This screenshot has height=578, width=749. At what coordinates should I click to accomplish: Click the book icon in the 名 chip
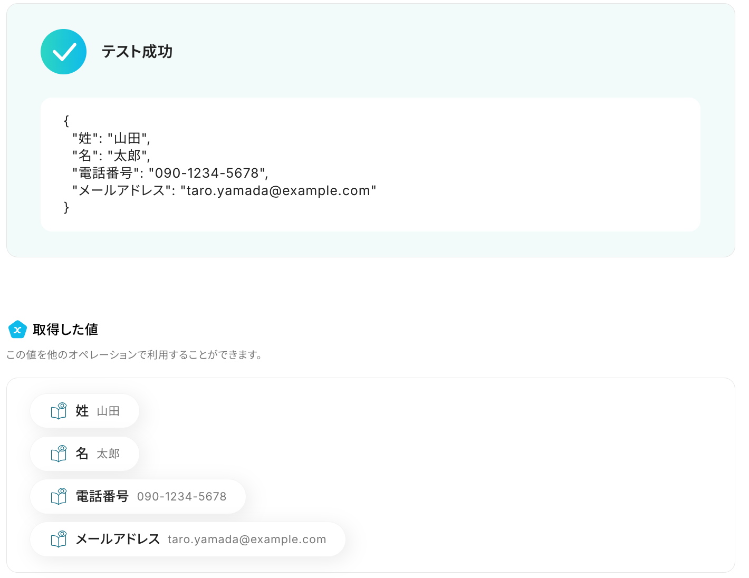click(59, 454)
